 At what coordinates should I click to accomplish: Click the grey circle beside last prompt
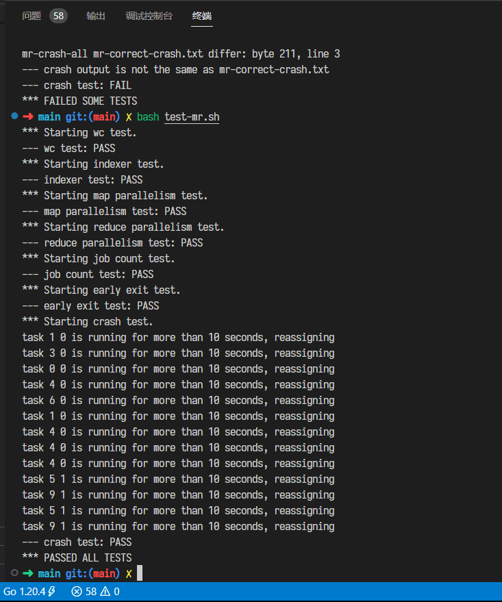pos(14,573)
